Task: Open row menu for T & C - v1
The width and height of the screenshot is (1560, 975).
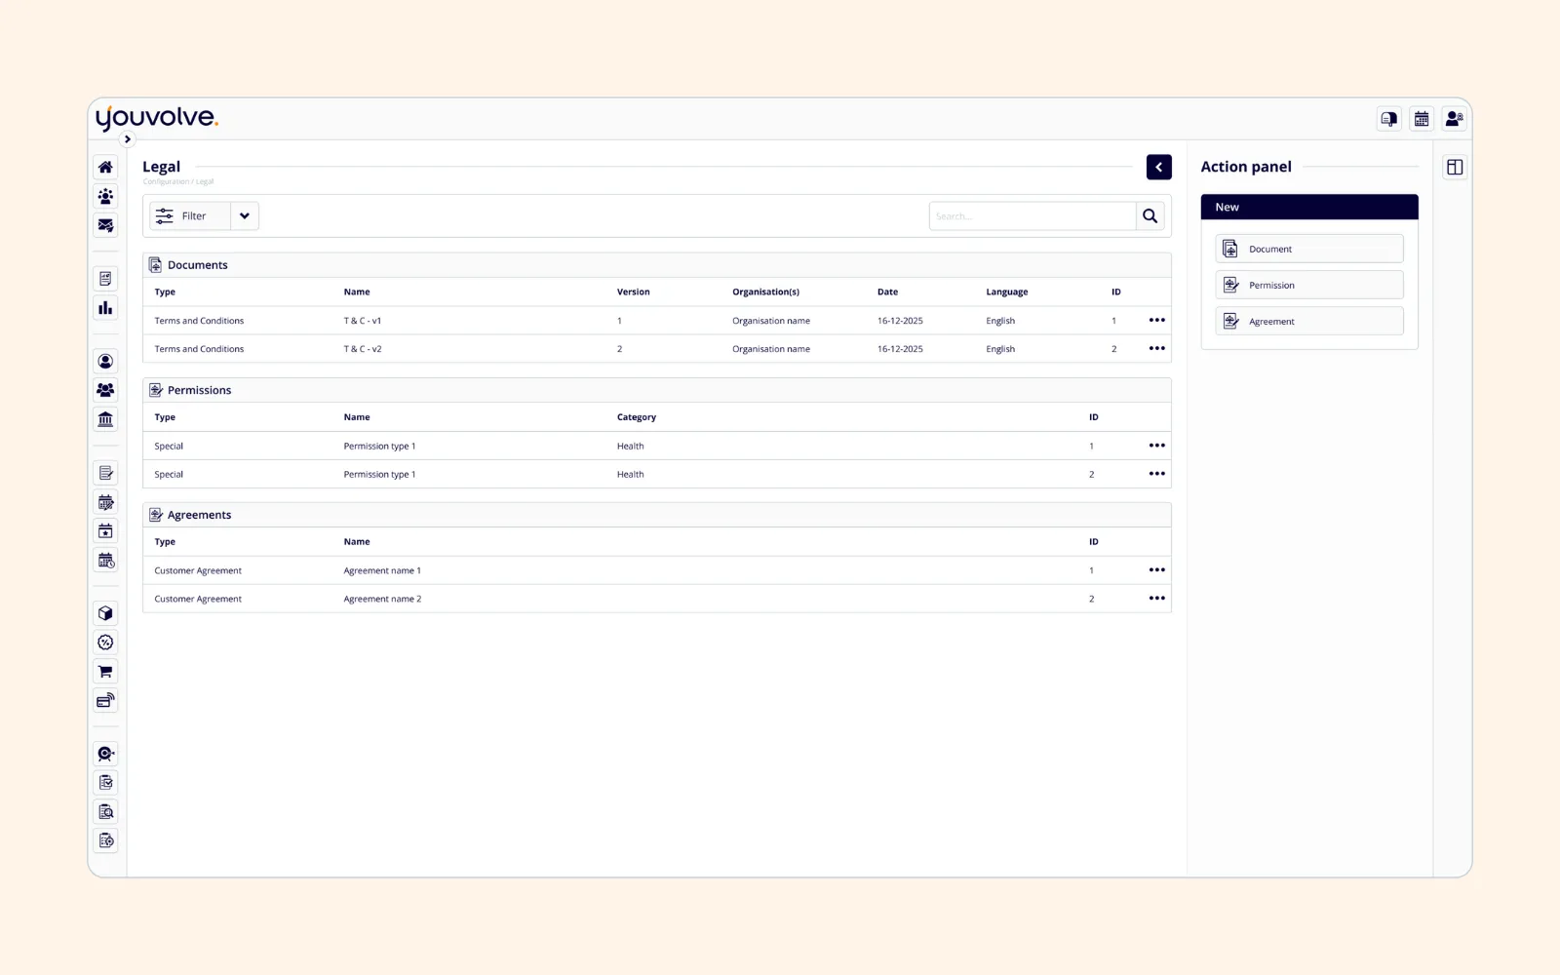Action: click(x=1156, y=320)
